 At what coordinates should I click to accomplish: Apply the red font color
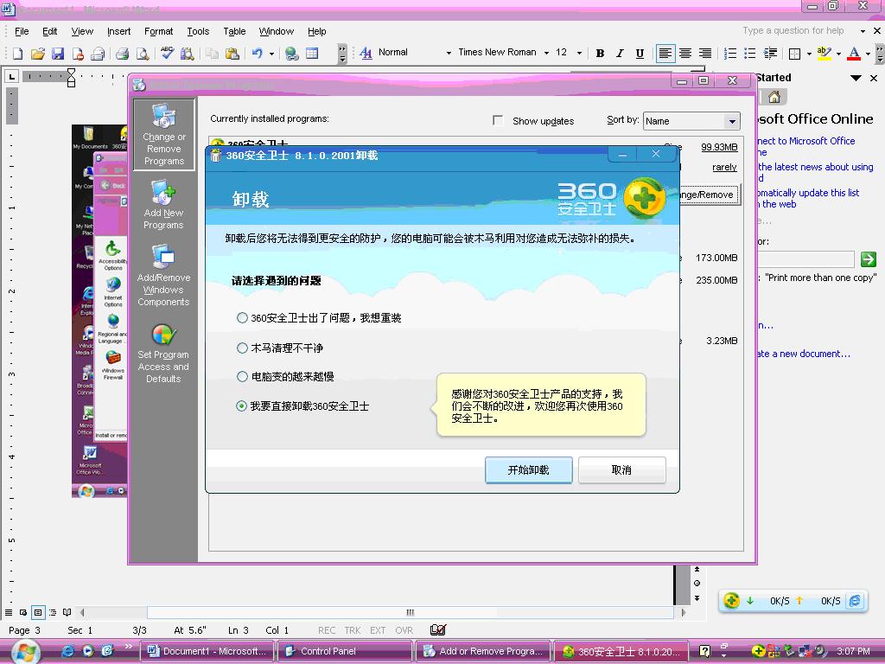[854, 53]
